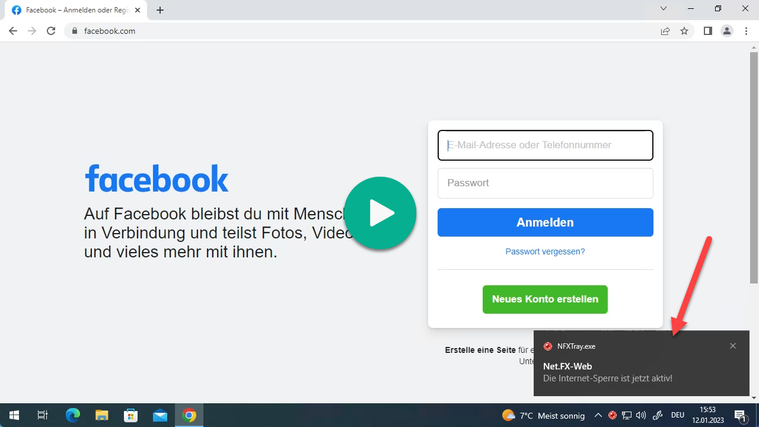Click the Passwort input field
This screenshot has height=427, width=759.
(546, 183)
